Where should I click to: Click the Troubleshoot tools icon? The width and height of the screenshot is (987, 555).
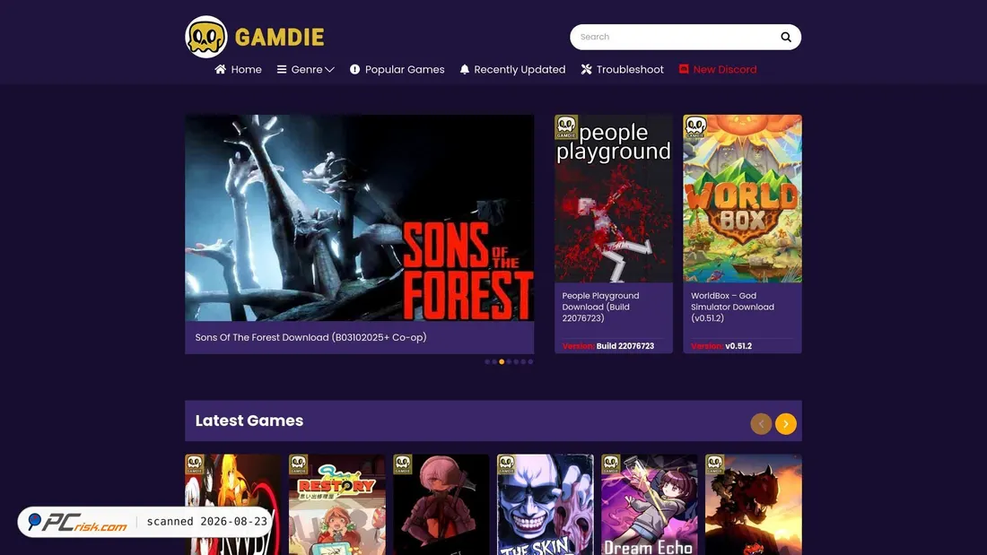tap(586, 69)
